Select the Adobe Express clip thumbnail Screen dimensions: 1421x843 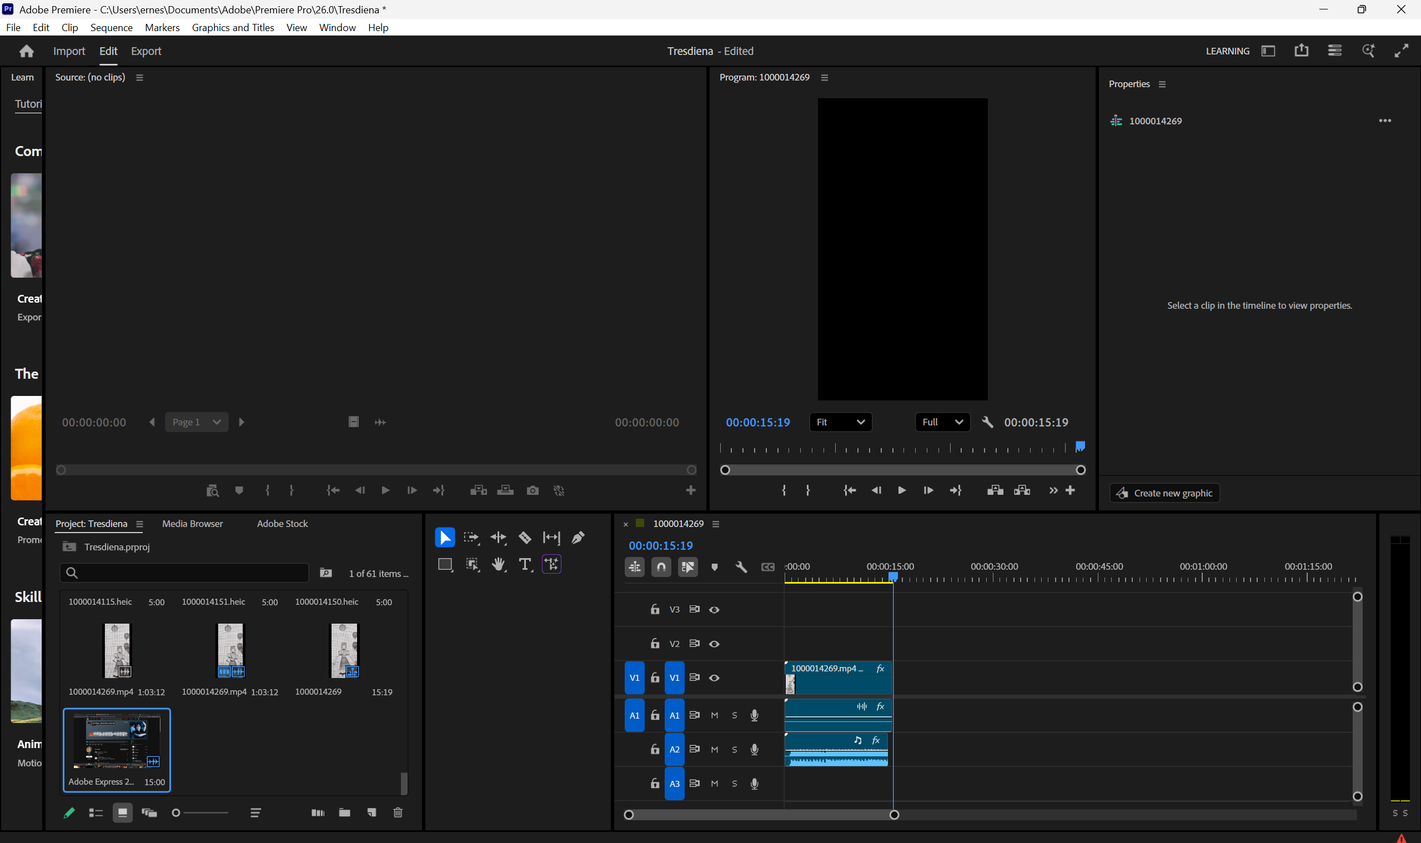pos(117,741)
